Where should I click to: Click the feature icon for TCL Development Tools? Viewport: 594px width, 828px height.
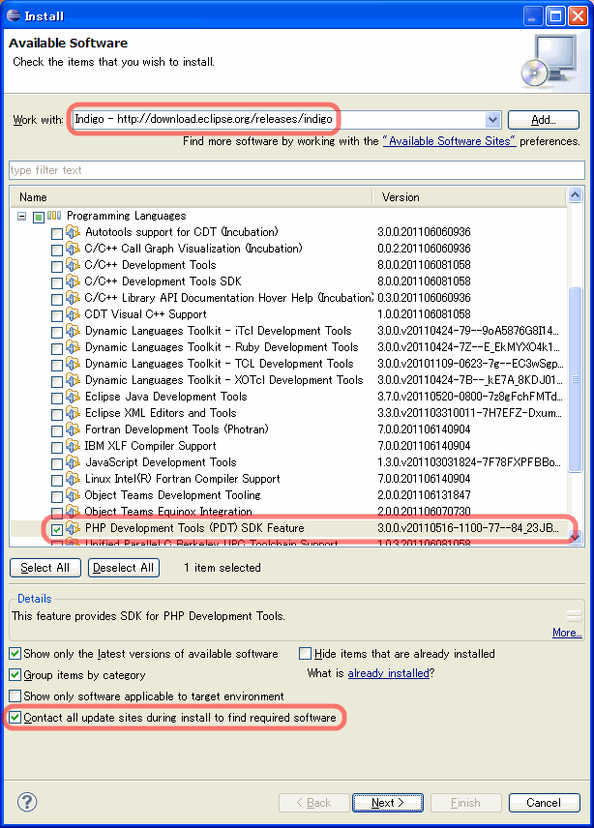(73, 364)
